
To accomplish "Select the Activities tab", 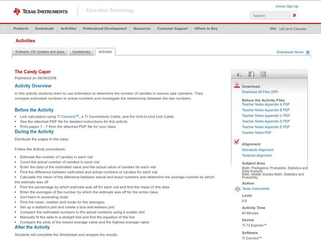I will tap(105, 52).
